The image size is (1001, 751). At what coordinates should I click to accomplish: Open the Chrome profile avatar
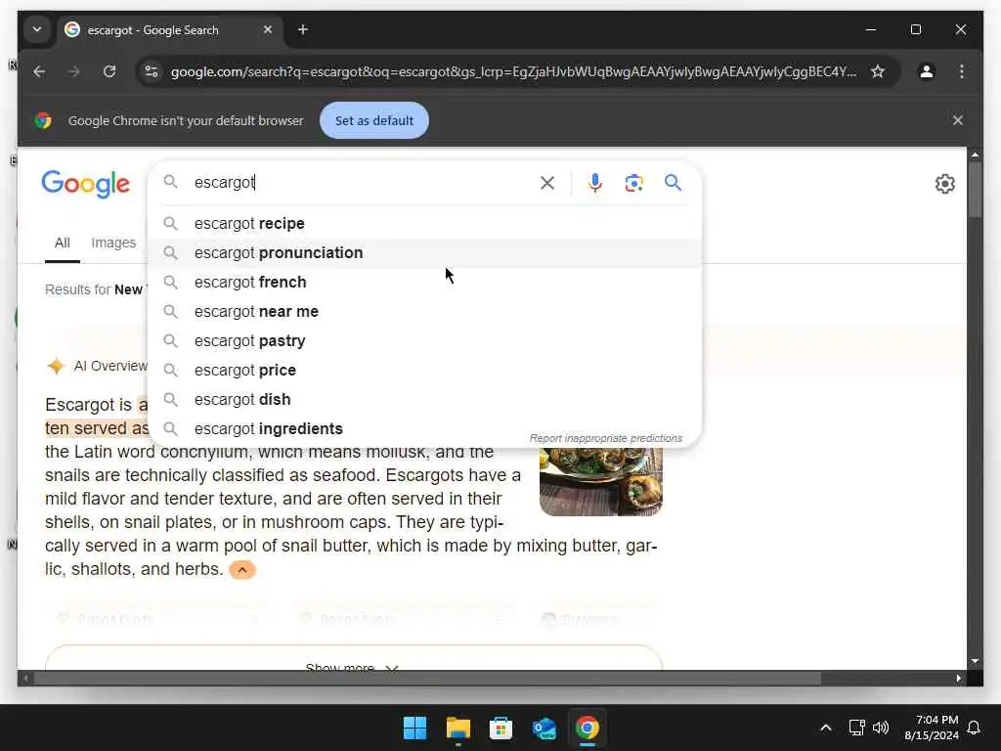pos(927,71)
